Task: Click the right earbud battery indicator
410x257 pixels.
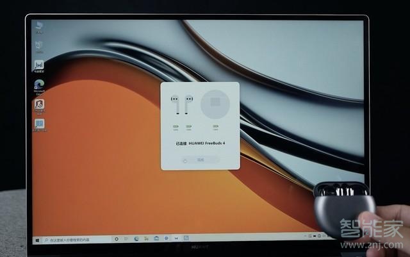Action: [189, 128]
